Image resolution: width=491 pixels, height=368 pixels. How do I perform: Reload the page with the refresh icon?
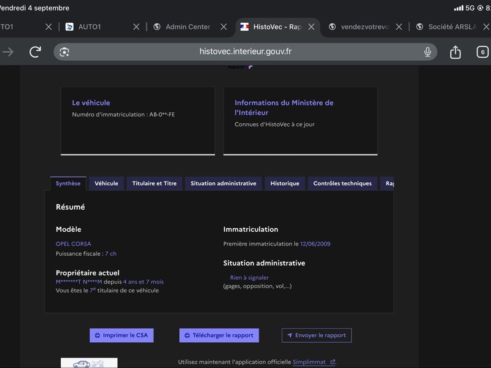[35, 52]
